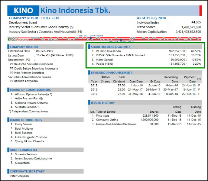This screenshot has width=208, height=181.
Task: Select director Tjiang Likson Chandra
Action: coord(30,141)
